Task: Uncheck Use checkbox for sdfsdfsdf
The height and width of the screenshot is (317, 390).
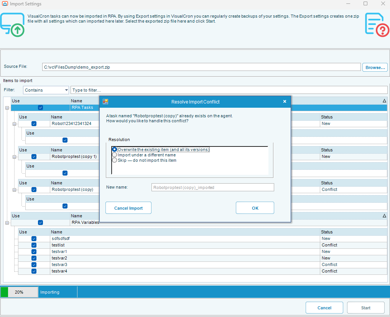Action: pyautogui.click(x=34, y=239)
